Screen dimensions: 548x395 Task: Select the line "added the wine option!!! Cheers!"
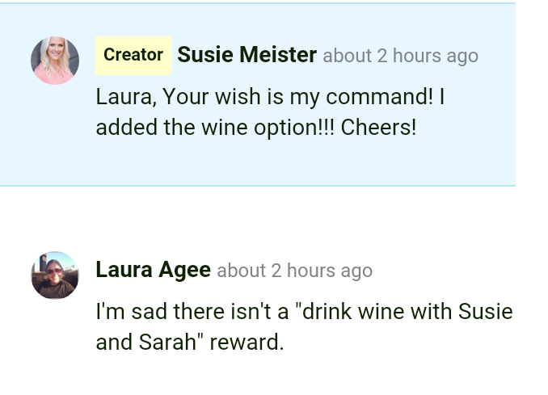(256, 128)
